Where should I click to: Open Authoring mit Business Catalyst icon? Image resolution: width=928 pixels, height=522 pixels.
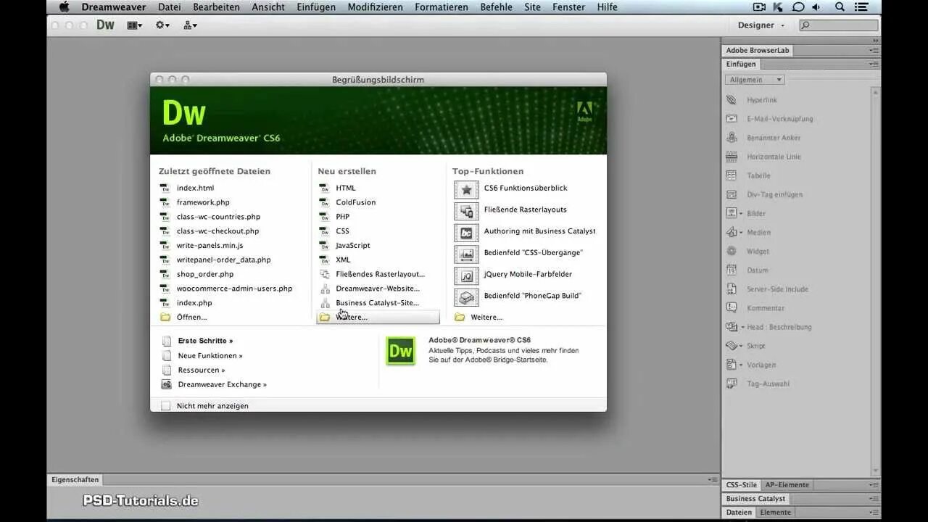(x=466, y=233)
